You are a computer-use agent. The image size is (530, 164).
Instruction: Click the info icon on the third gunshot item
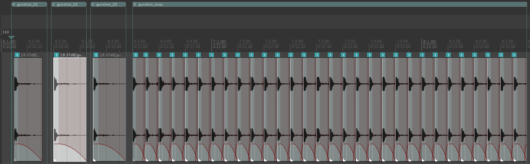[x=96, y=55]
